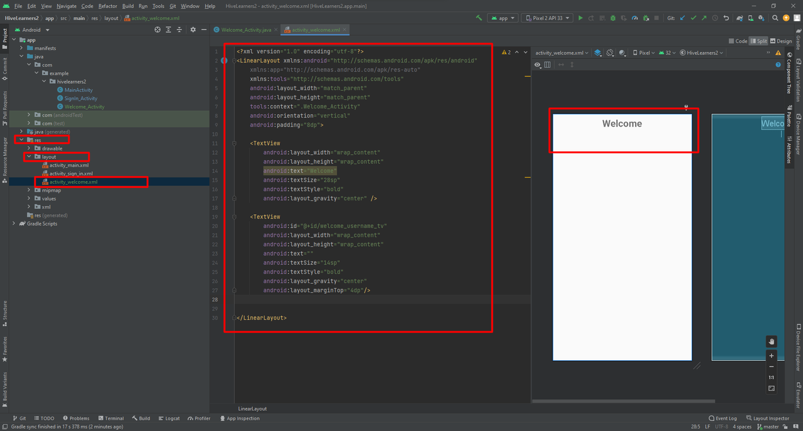Open Device Manager toolbar icon

click(750, 18)
